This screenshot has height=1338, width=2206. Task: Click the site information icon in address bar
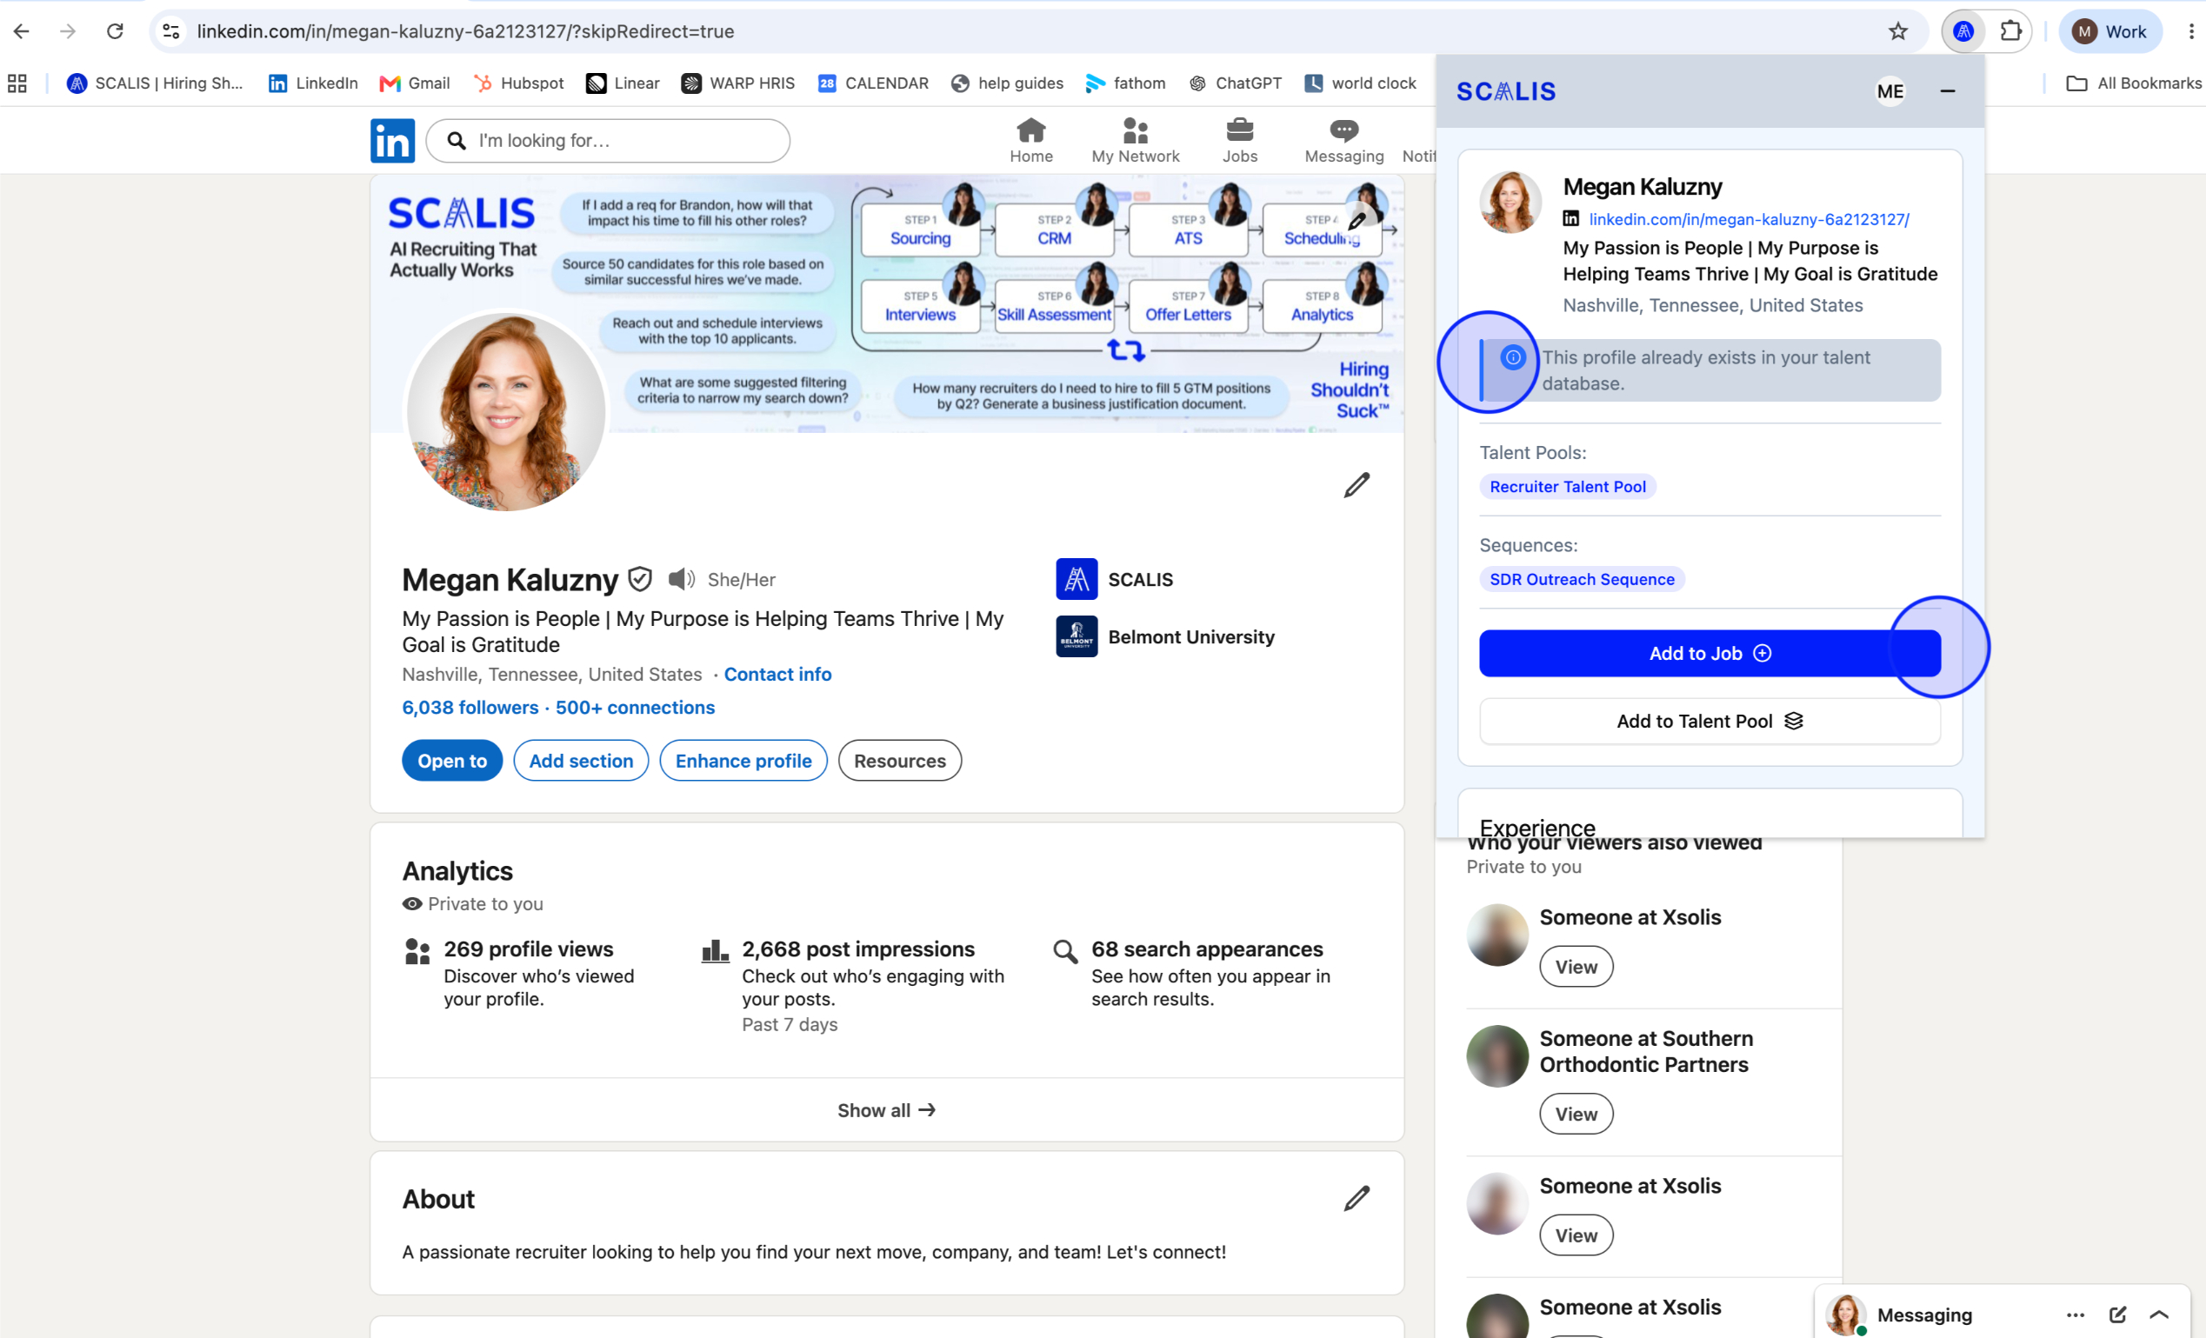(171, 31)
